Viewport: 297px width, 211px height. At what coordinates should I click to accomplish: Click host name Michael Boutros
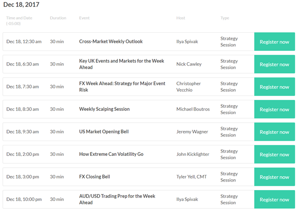(x=193, y=109)
